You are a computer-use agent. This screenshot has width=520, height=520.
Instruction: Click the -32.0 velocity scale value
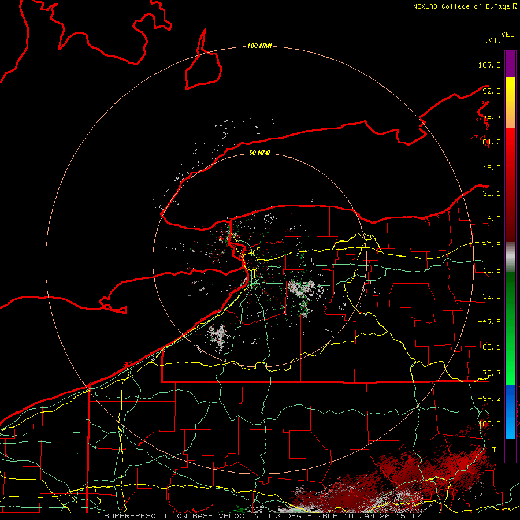click(489, 296)
